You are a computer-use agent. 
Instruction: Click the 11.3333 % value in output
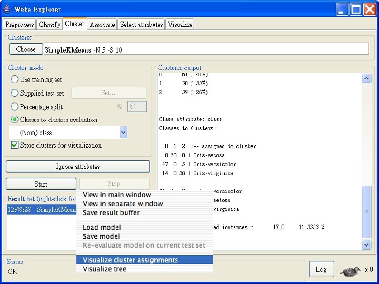[x=312, y=227]
